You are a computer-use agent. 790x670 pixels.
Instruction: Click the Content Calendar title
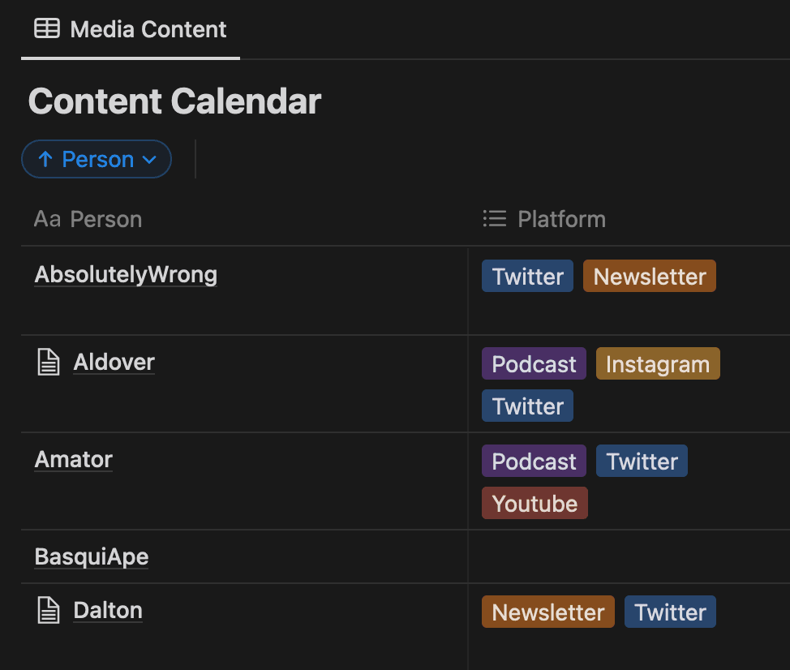174,101
